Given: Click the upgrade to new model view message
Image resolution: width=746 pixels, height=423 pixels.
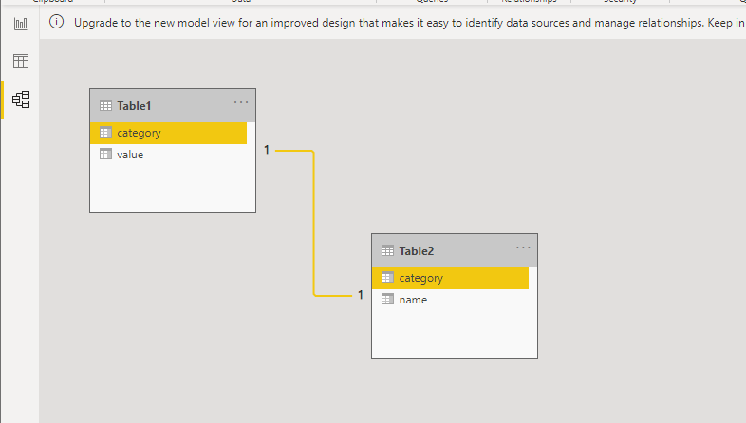Looking at the screenshot, I should [x=409, y=23].
